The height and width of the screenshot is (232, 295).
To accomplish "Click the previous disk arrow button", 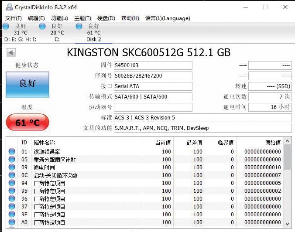I will tap(11, 52).
